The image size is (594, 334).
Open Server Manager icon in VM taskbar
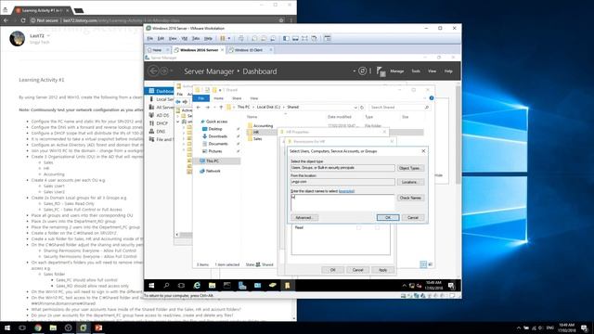coord(242,286)
